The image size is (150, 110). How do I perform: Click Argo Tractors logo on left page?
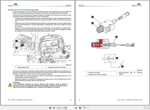(x=13, y=5)
